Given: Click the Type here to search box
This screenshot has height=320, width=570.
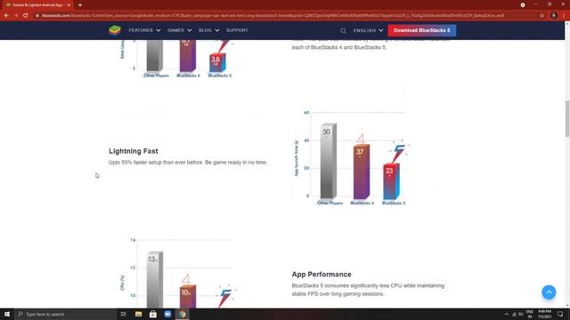Looking at the screenshot, I should pyautogui.click(x=65, y=314).
